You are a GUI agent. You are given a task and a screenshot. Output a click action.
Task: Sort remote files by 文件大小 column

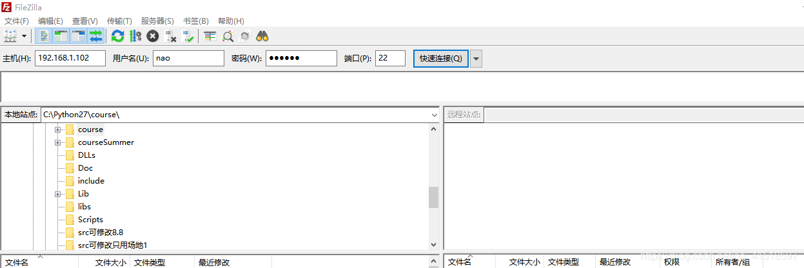coord(520,262)
